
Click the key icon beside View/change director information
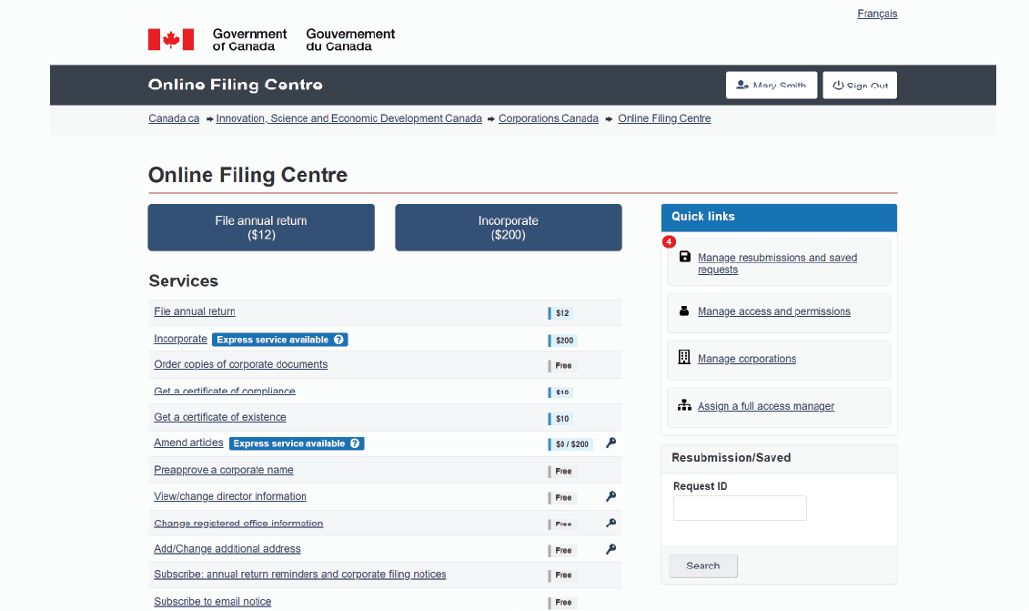coord(610,497)
